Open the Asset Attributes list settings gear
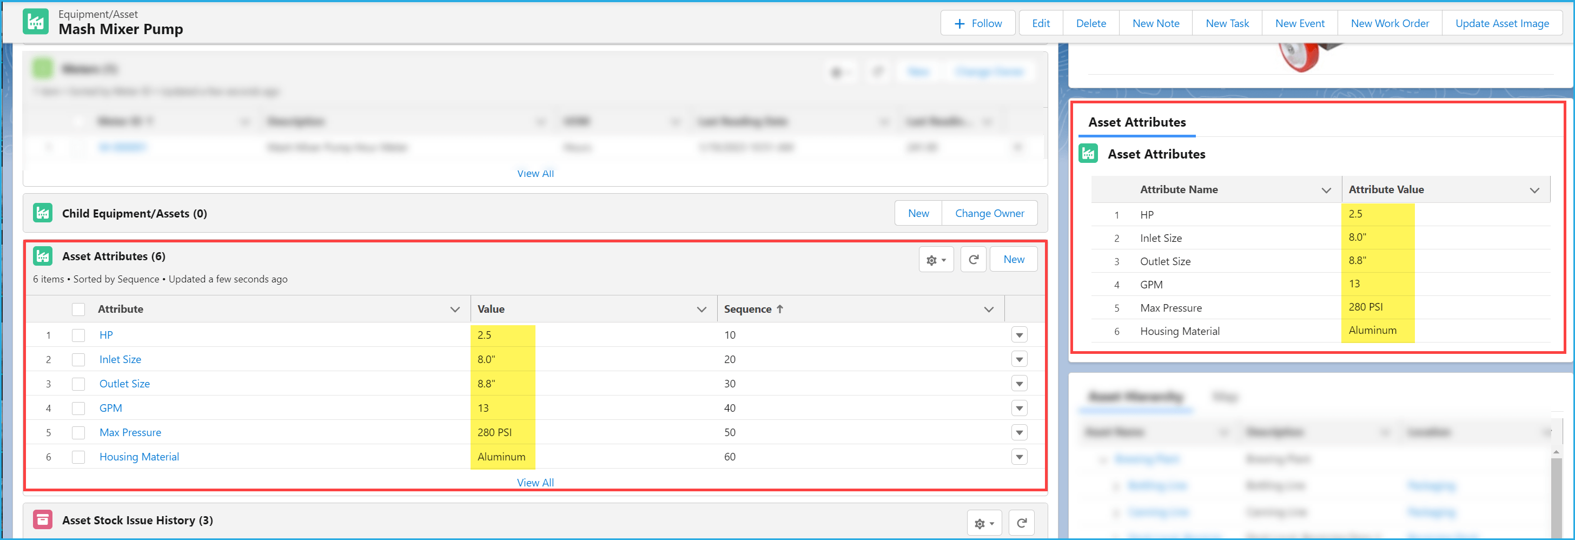The image size is (1575, 540). coord(935,259)
